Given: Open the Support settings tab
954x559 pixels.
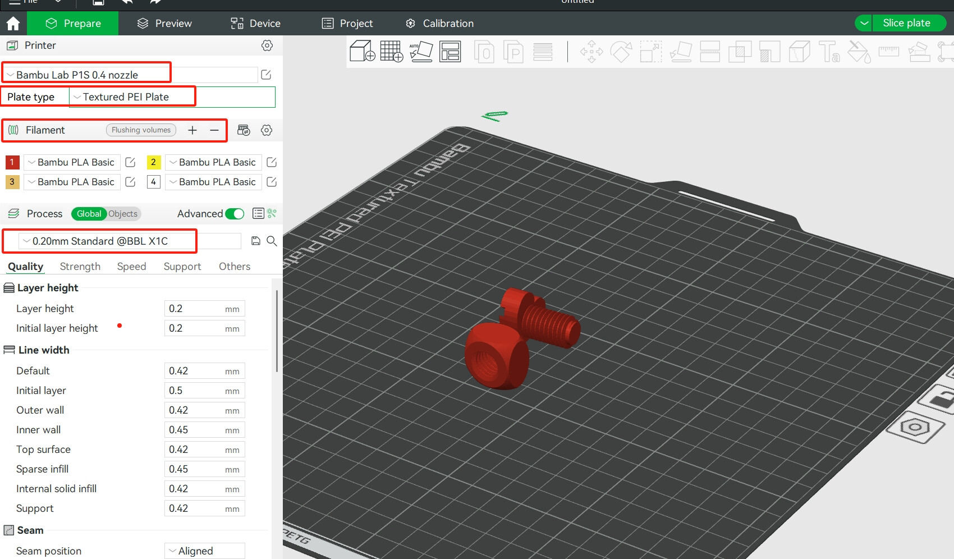Looking at the screenshot, I should click(x=182, y=267).
